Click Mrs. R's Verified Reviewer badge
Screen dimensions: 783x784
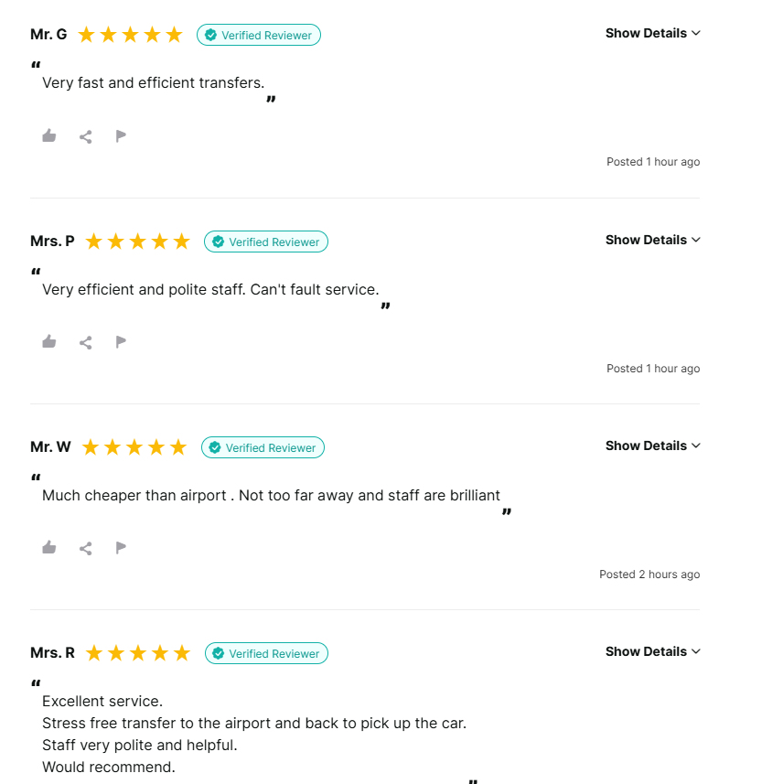(x=266, y=653)
